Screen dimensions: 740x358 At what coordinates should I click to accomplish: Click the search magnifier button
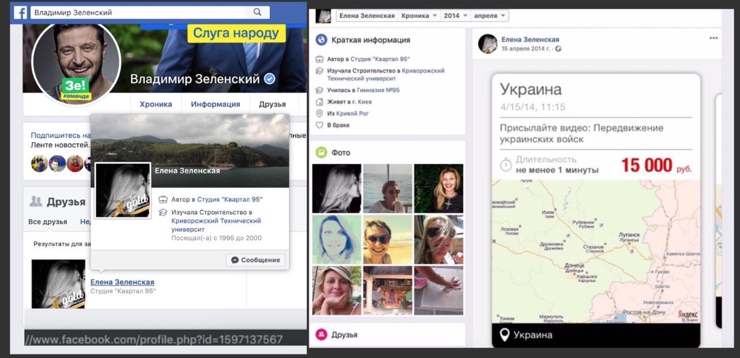[257, 12]
